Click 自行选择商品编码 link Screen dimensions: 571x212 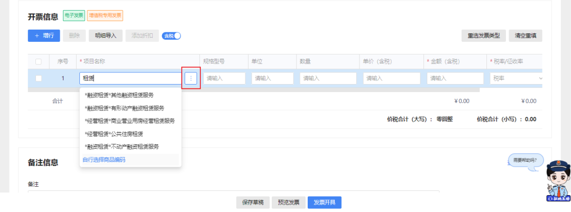click(104, 160)
